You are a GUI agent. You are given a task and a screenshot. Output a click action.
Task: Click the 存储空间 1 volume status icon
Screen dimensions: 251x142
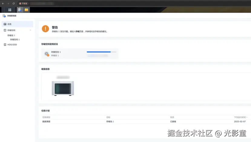[47, 54]
